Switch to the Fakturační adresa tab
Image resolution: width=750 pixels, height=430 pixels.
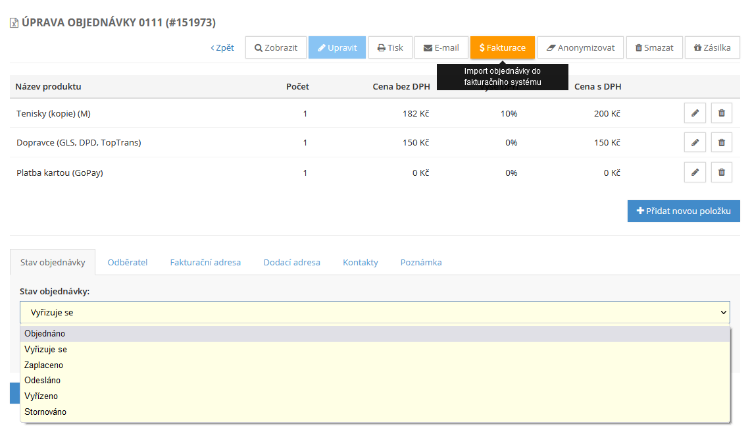point(205,262)
